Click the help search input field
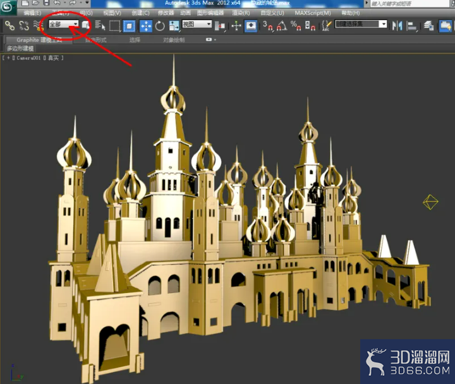455x384 pixels. click(x=409, y=4)
